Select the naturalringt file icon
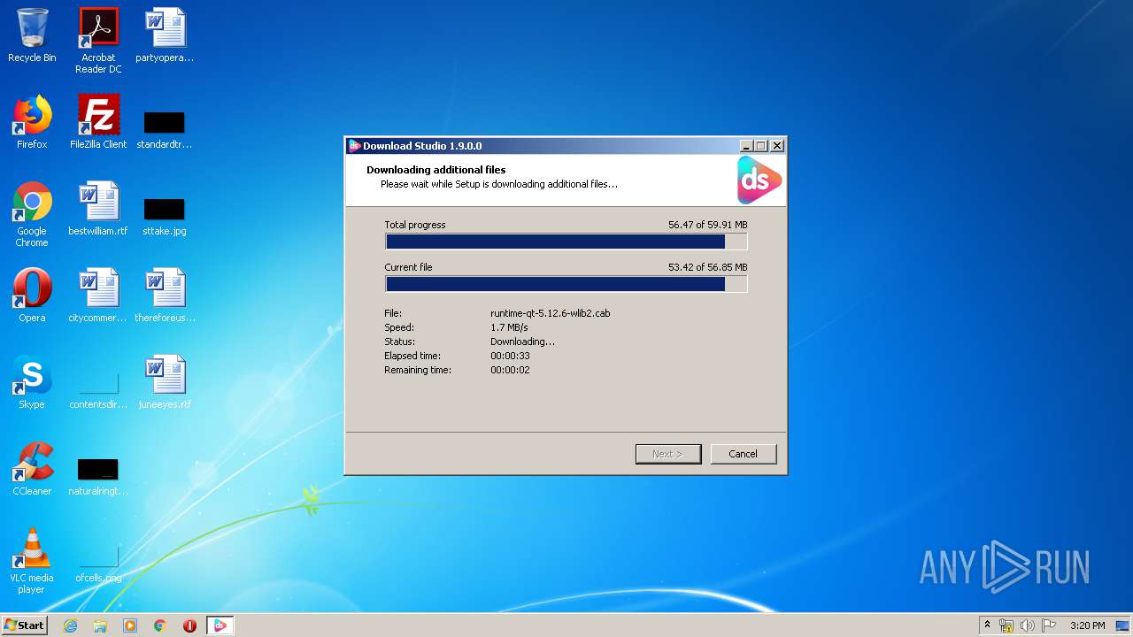This screenshot has height=637, width=1133. (x=98, y=477)
